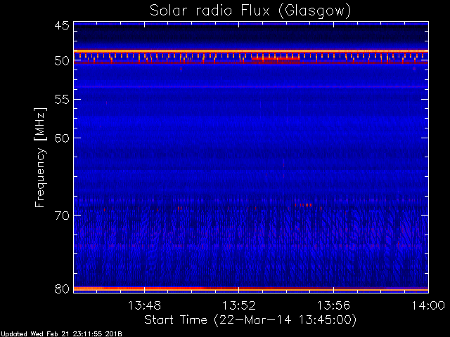Click the thick red segment just above 50 MHz
The image size is (450, 337).
coord(276,59)
